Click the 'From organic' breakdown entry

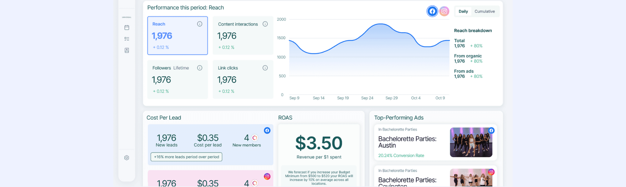click(x=468, y=59)
